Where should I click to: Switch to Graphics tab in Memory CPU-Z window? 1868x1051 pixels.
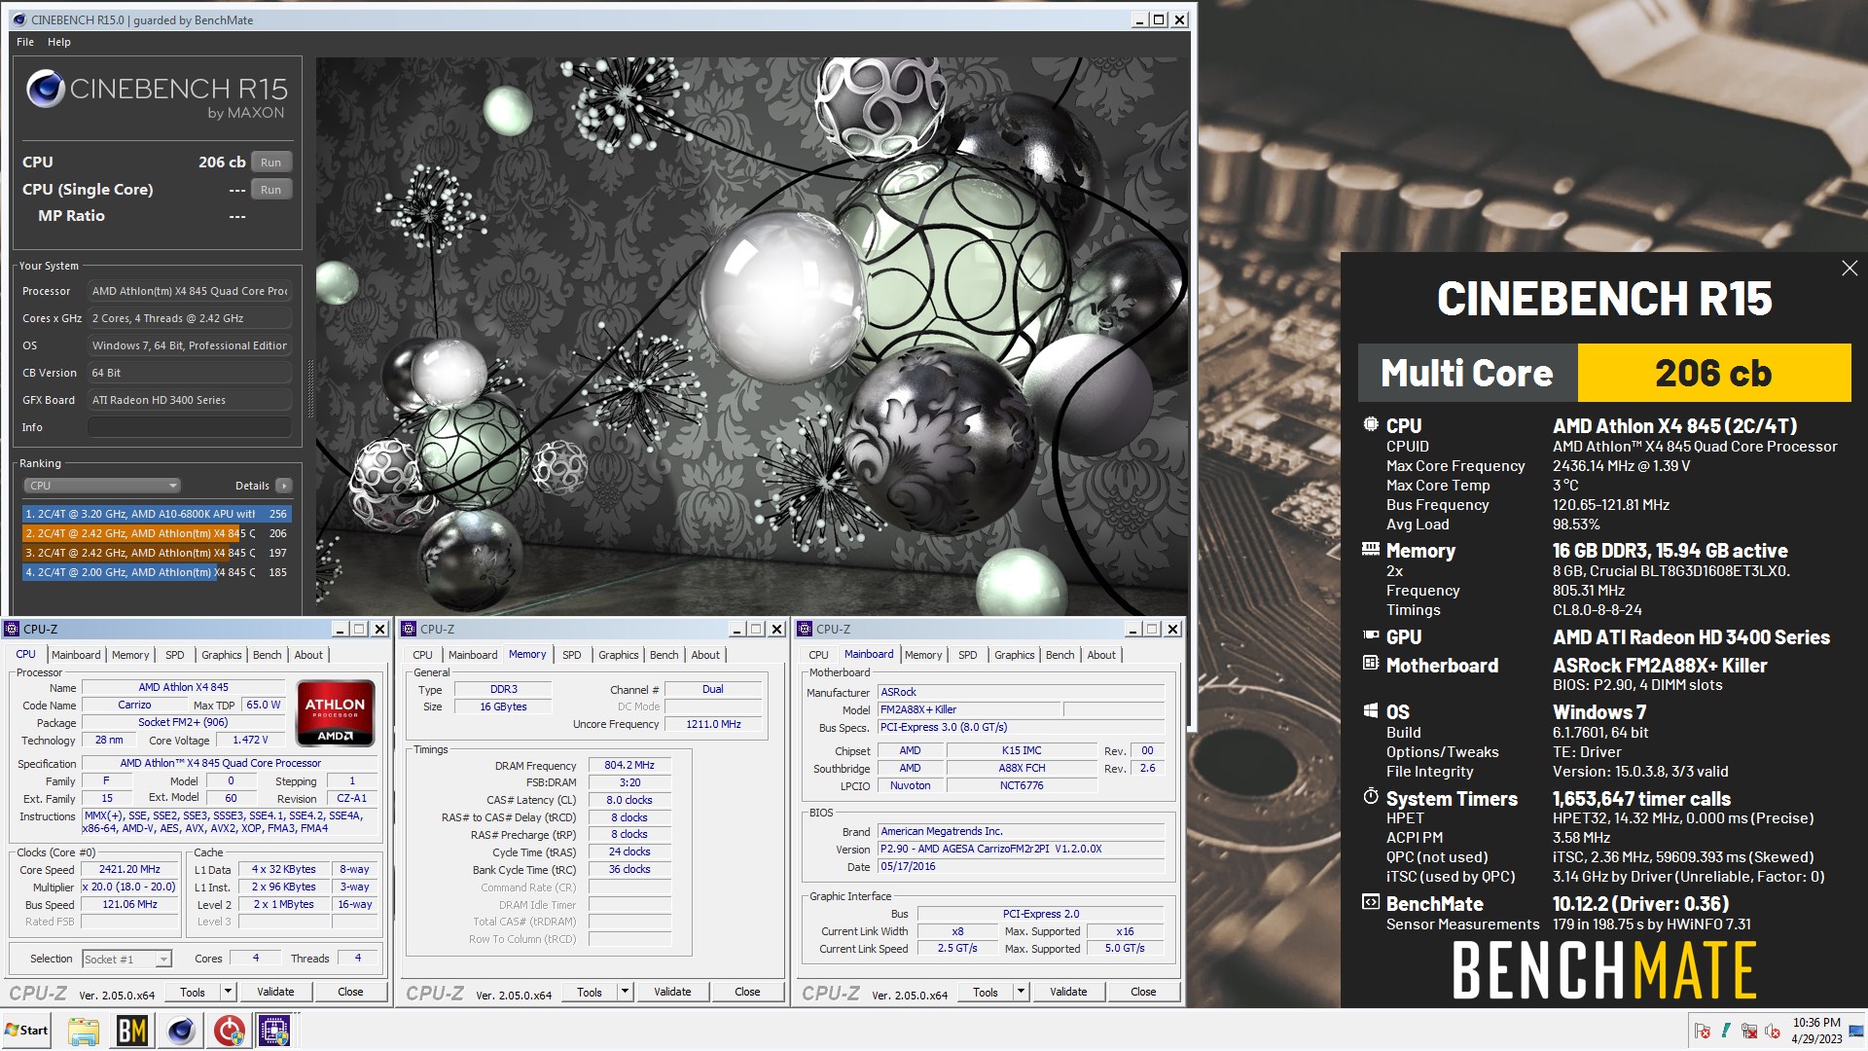618,655
